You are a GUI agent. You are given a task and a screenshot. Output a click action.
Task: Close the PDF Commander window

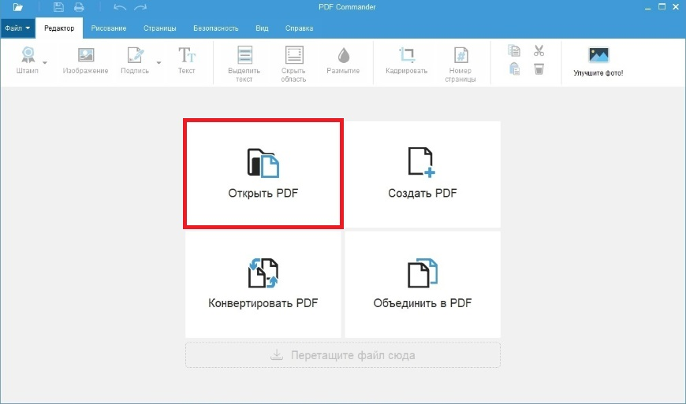point(676,7)
